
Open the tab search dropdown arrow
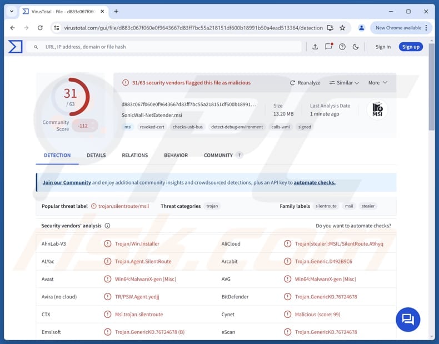click(x=12, y=11)
